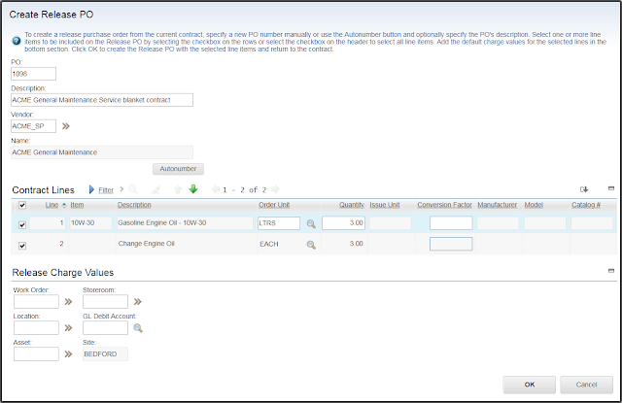The width and height of the screenshot is (622, 403).
Task: Sort by Catalog # column header
Action: 586,205
